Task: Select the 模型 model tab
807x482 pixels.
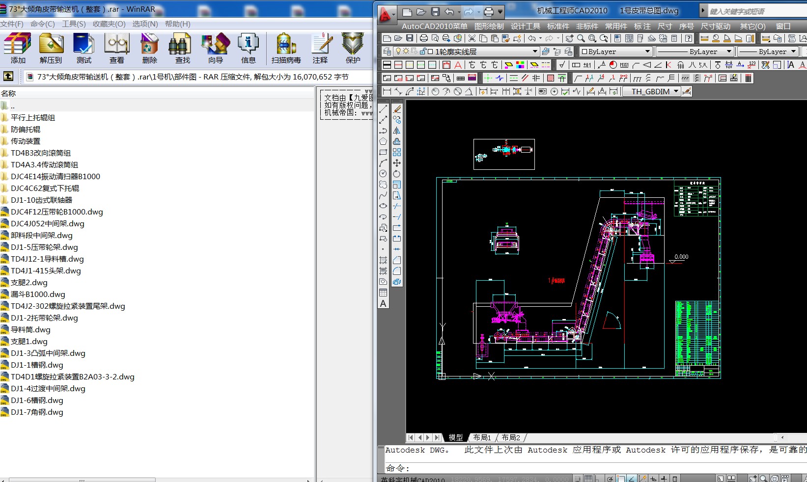Action: 455,437
